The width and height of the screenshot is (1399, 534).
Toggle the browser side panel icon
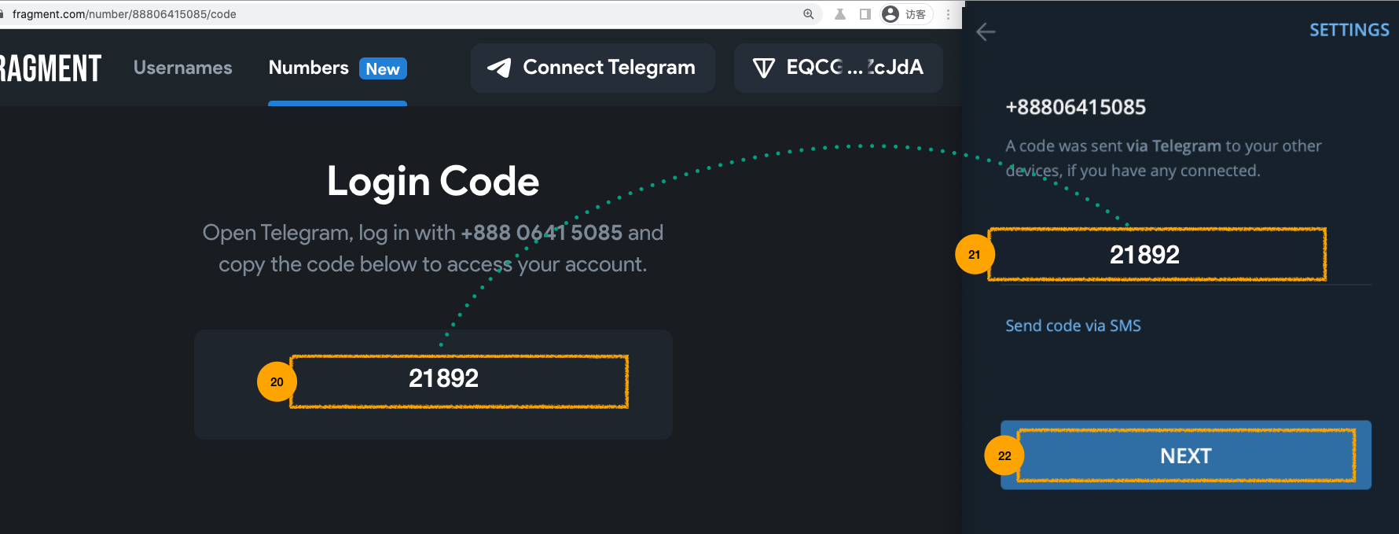click(865, 14)
